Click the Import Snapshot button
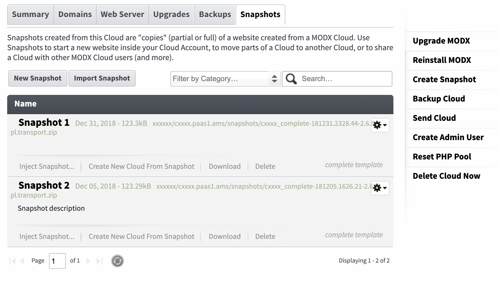The image size is (501, 283). click(102, 78)
